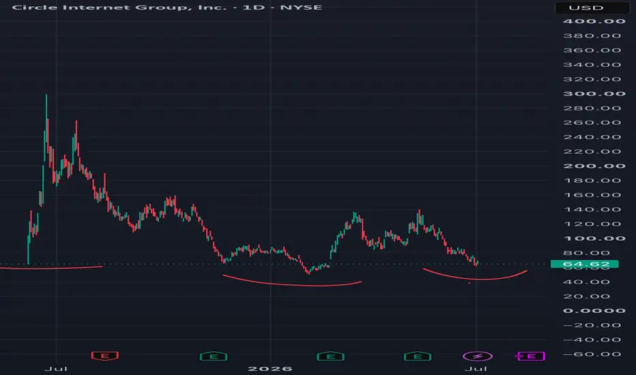Click the 260.00 price axis label
The height and width of the screenshot is (375, 636).
click(x=592, y=123)
